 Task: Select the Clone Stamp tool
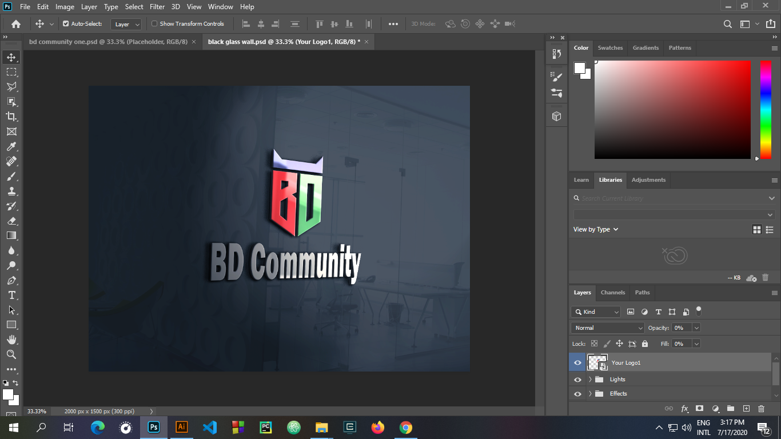[11, 191]
